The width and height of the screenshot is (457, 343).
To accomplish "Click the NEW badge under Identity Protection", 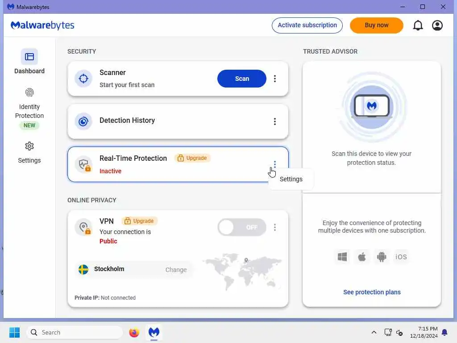I will click(x=29, y=125).
